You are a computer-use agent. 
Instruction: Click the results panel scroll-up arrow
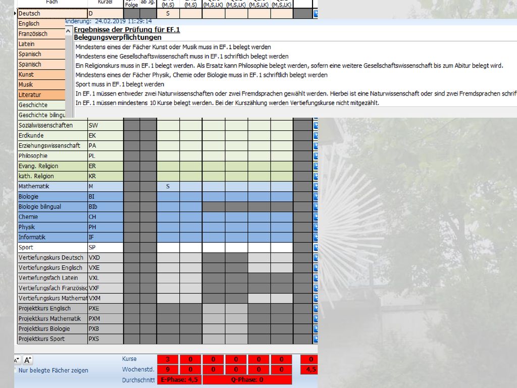tap(69, 31)
